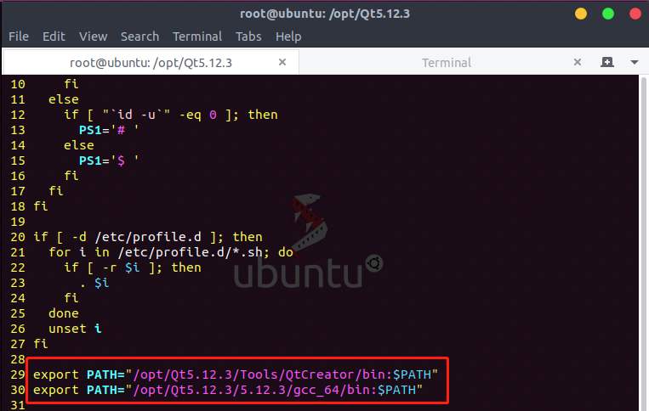Click the red close window button

(x=635, y=14)
